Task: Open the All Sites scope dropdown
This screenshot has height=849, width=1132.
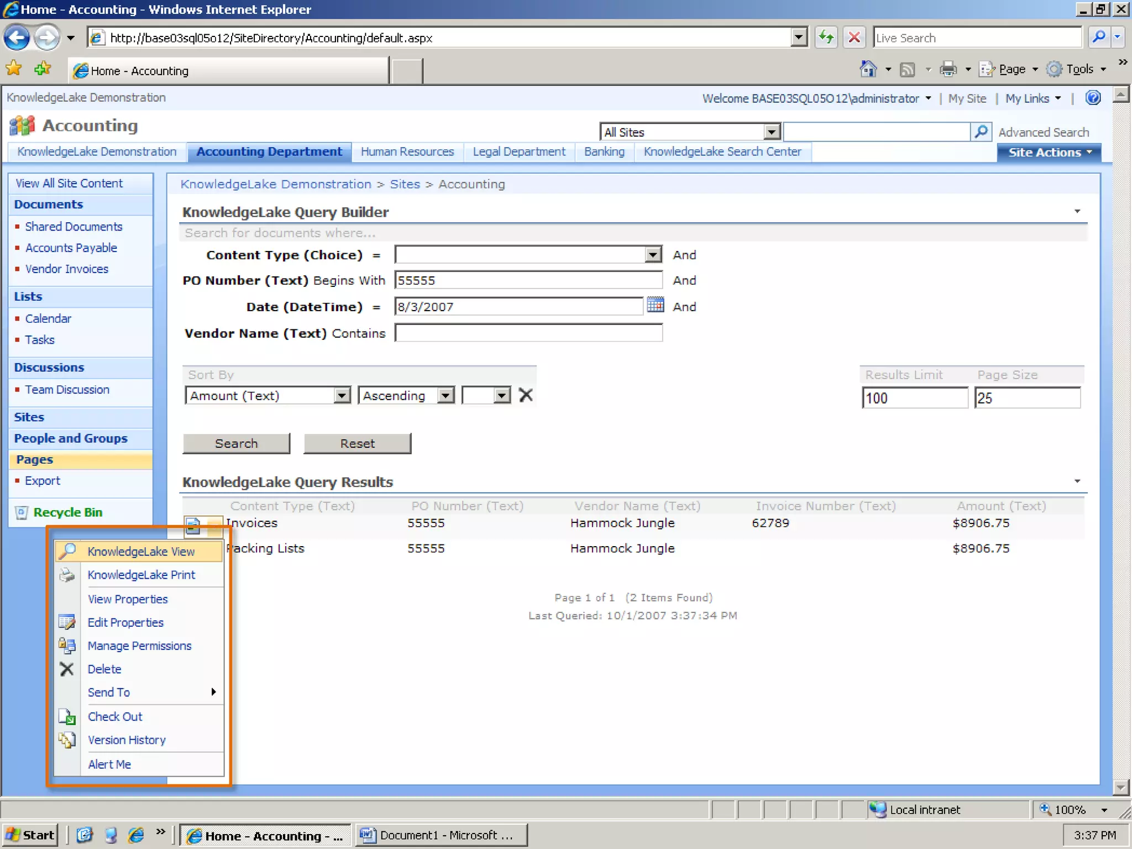Action: point(771,132)
